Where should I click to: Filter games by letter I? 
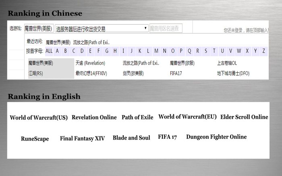coord(123,51)
